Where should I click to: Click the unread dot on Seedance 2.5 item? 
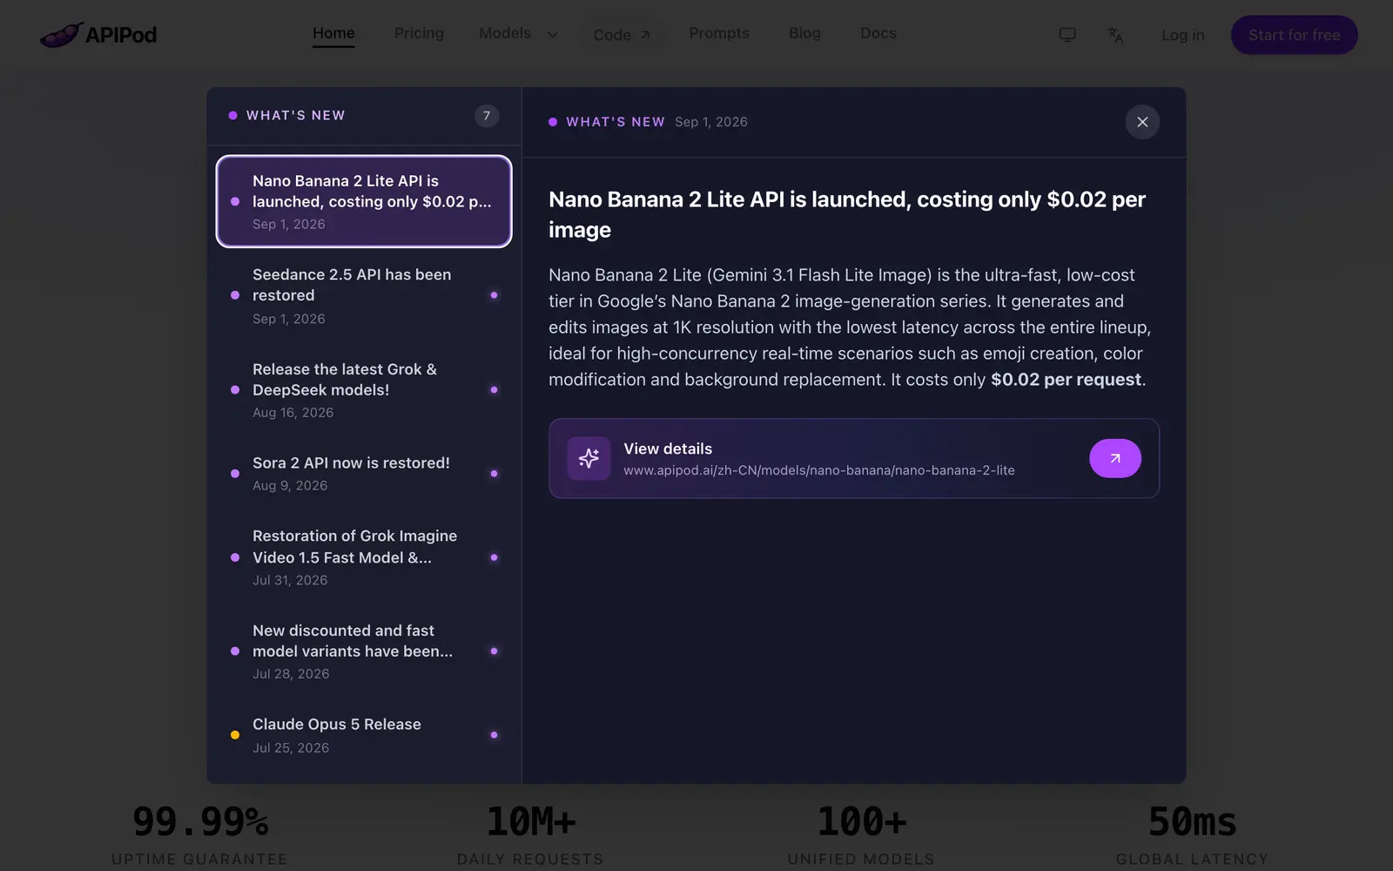(x=494, y=295)
